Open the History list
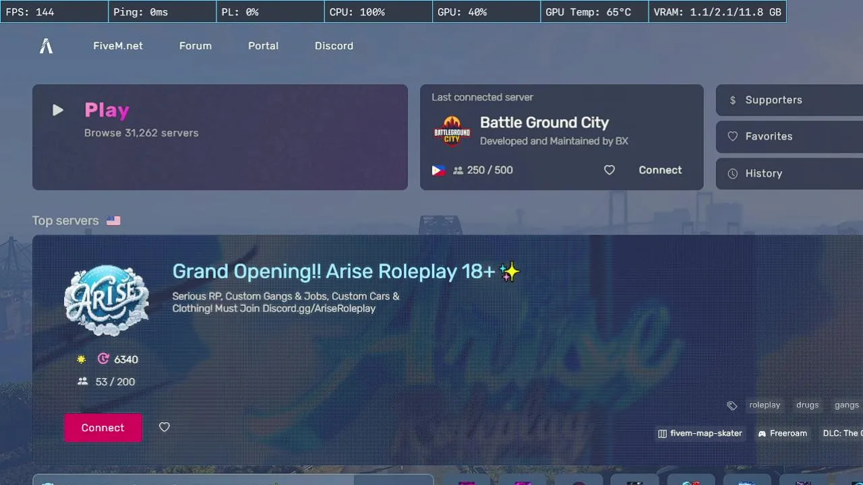The image size is (863, 485). (789, 173)
